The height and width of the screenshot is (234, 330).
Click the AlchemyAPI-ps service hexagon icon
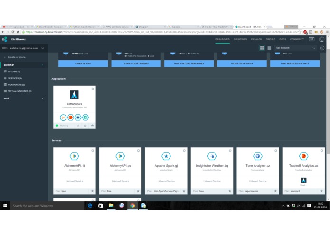coord(120,156)
